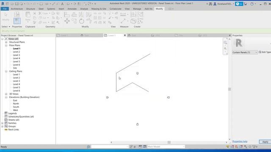The width and height of the screenshot is (271, 152).
Task: Open the Annotate ribbon tab
Action: (x=72, y=8)
